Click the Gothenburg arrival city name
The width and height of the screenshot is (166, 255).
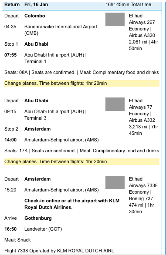point(38,218)
